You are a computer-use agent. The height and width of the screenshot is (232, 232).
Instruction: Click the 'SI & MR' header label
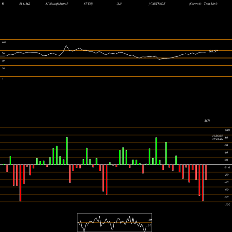[25, 4]
